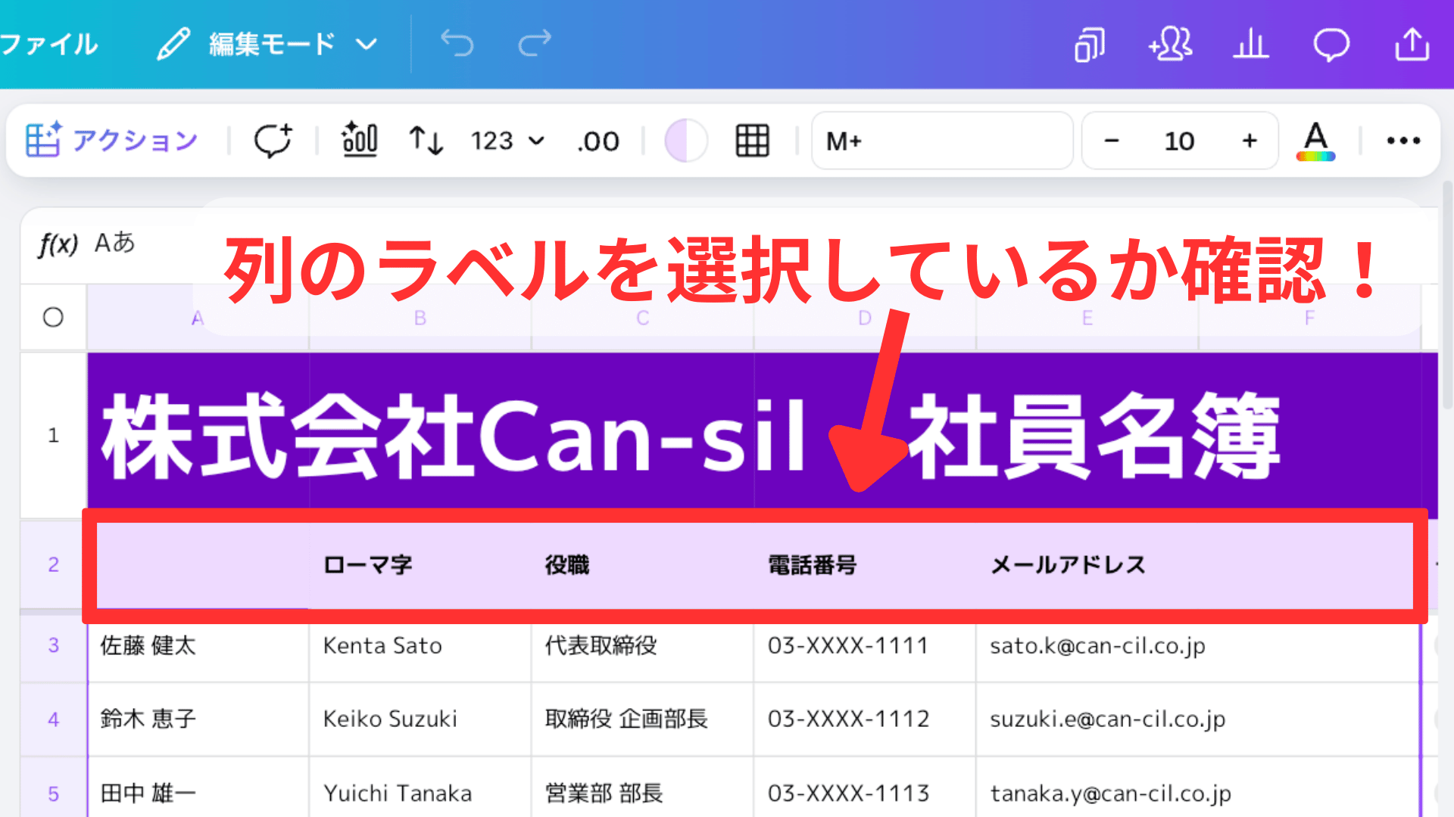Click the font size value 10
The height and width of the screenshot is (817, 1454).
click(1179, 141)
